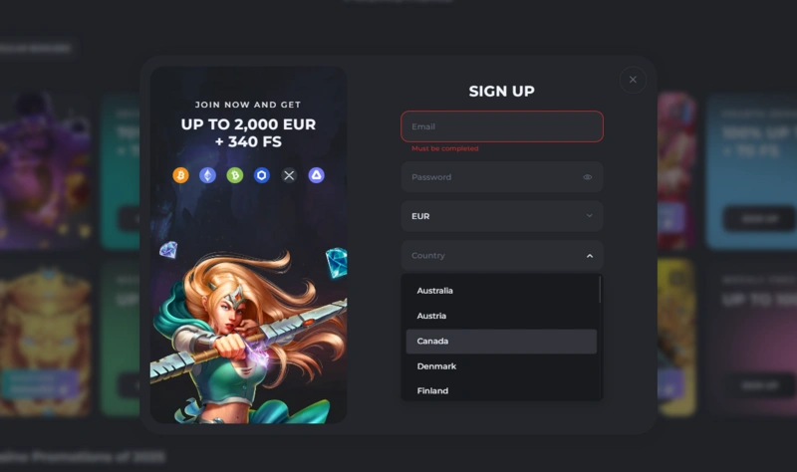Close the Sign Up dialog
797x472 pixels.
(x=633, y=80)
